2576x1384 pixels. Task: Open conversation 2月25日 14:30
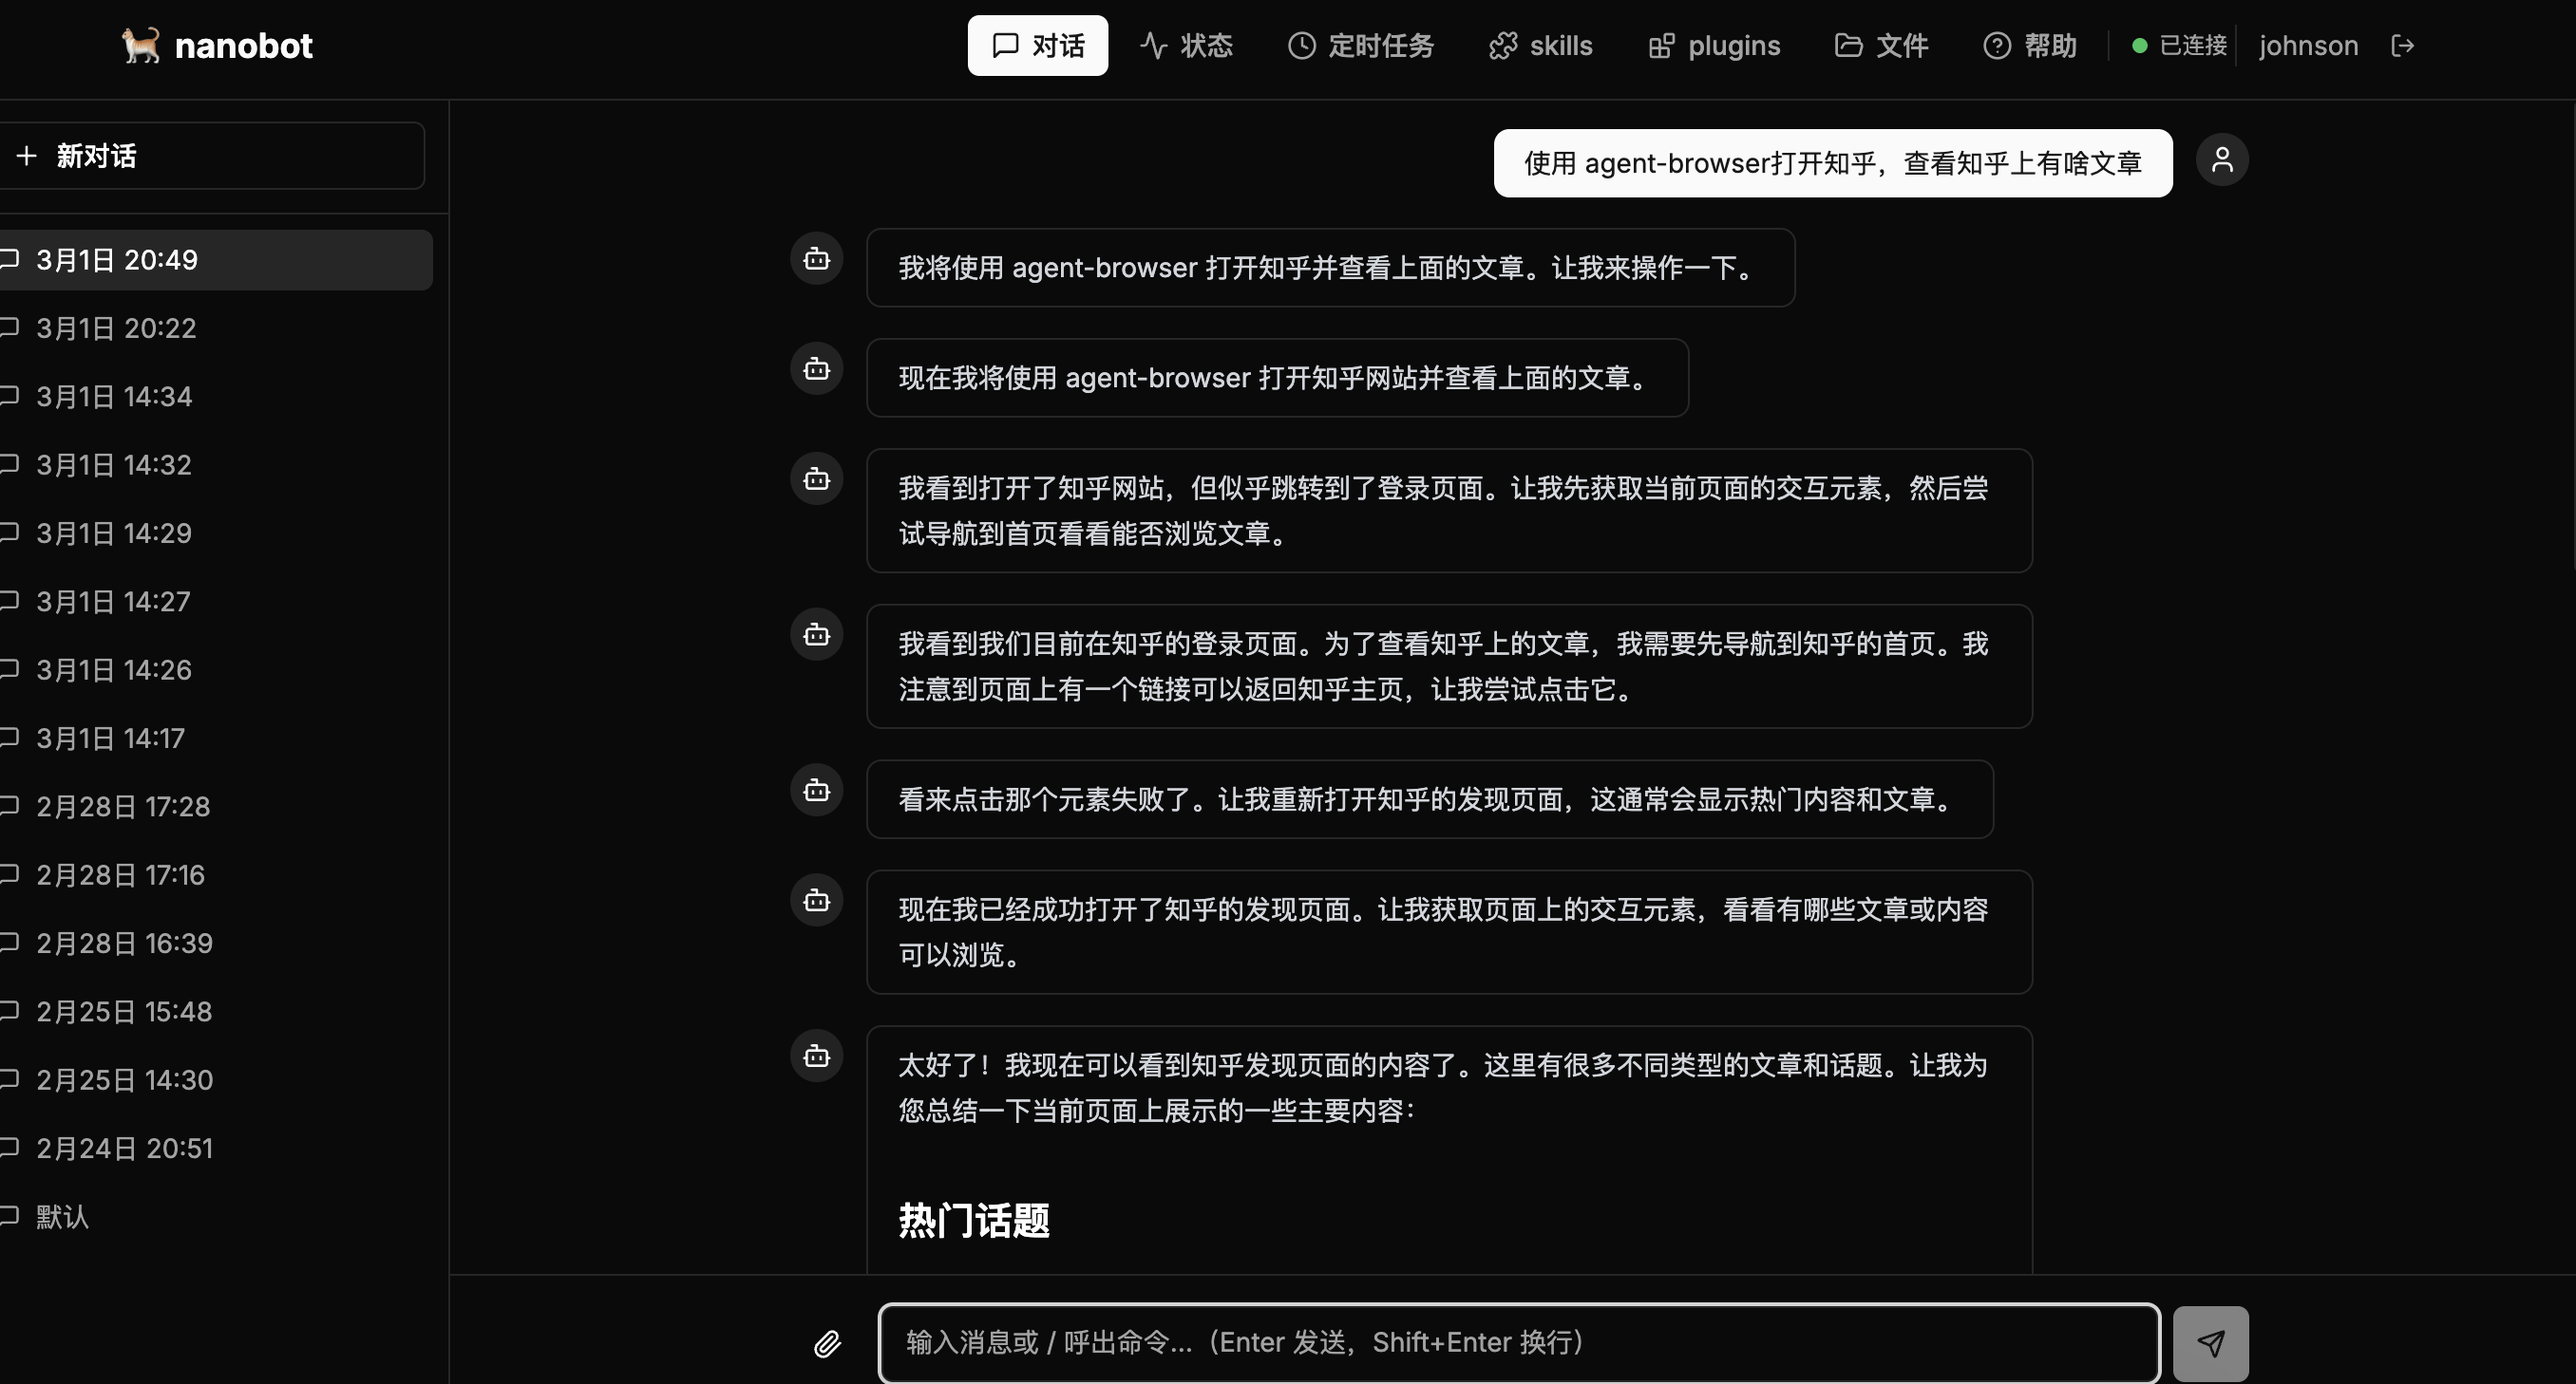pyautogui.click(x=216, y=1080)
